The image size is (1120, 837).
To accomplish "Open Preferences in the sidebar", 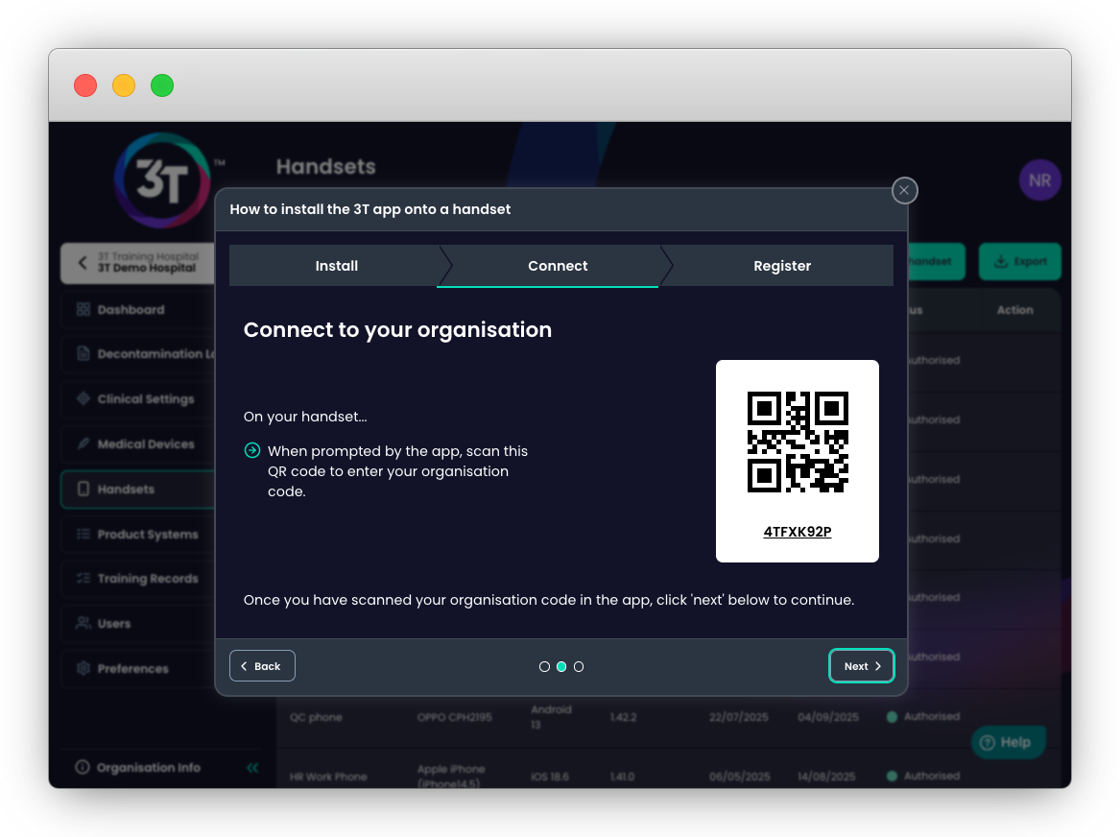I will tap(137, 668).
